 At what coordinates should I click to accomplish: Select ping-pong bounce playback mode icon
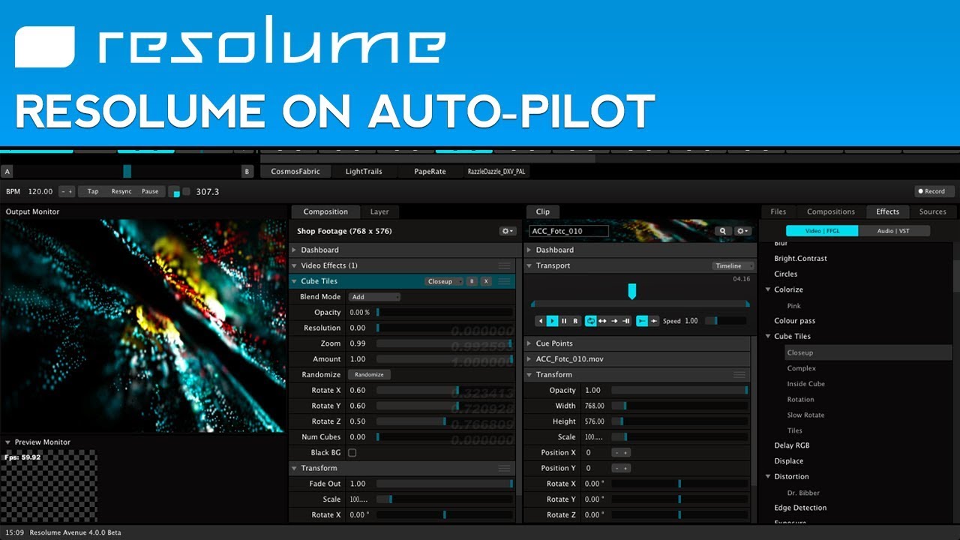(602, 321)
